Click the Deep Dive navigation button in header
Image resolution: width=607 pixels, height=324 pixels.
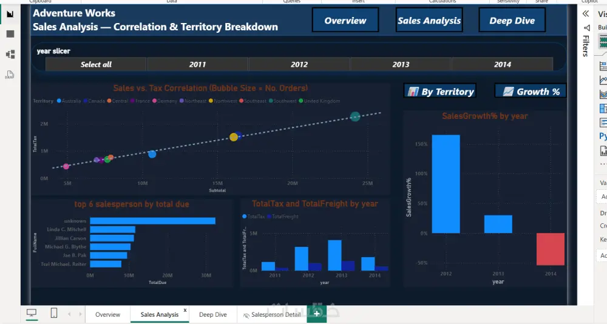click(x=512, y=21)
